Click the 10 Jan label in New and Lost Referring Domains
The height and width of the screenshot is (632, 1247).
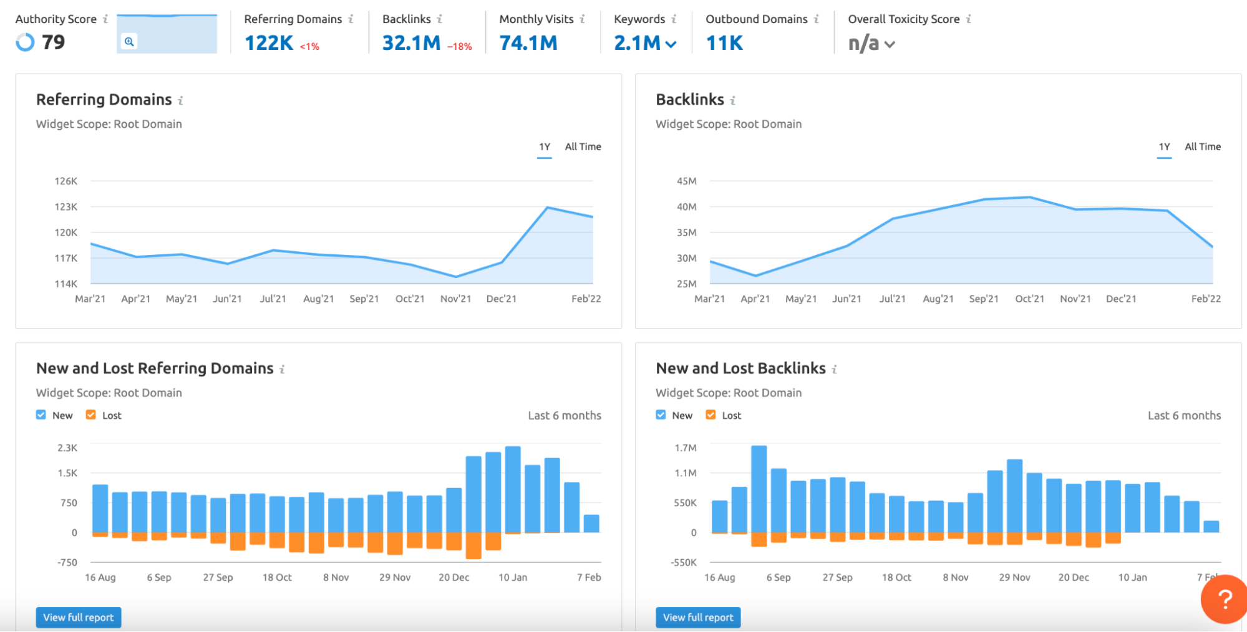pyautogui.click(x=513, y=578)
